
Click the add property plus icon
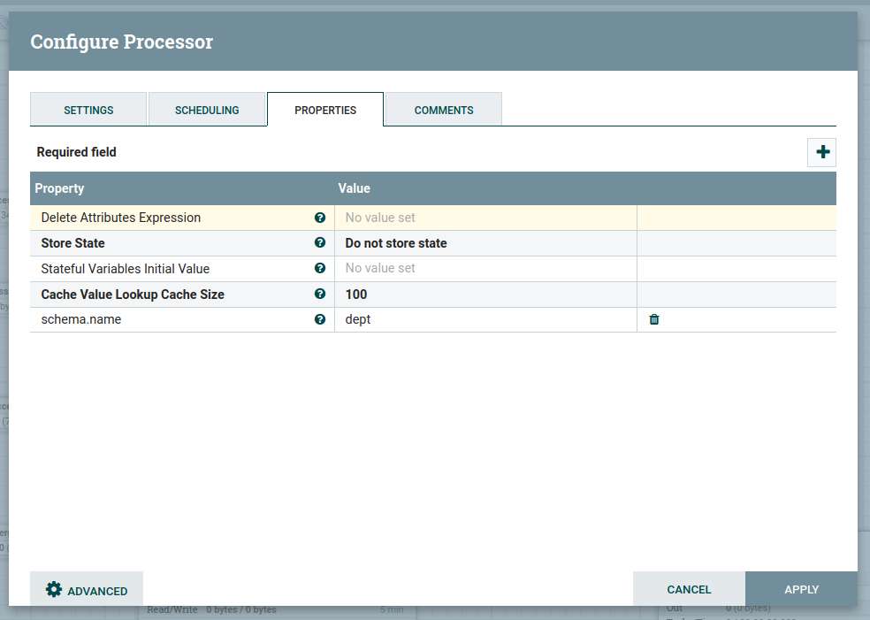[822, 152]
